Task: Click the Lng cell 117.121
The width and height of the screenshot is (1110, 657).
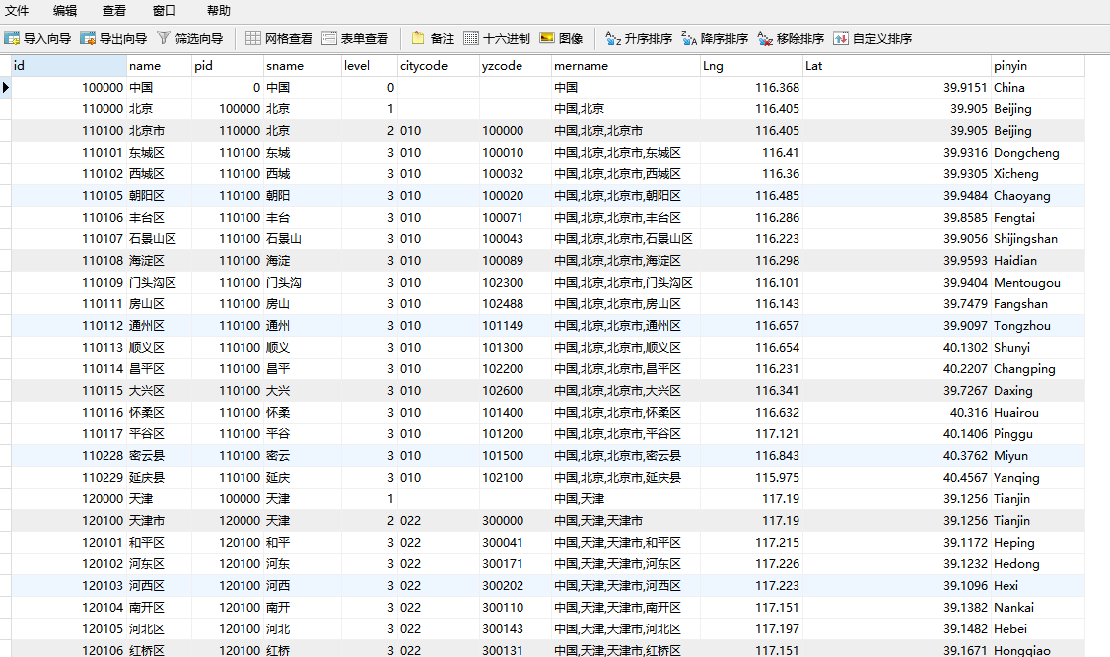Action: click(752, 434)
